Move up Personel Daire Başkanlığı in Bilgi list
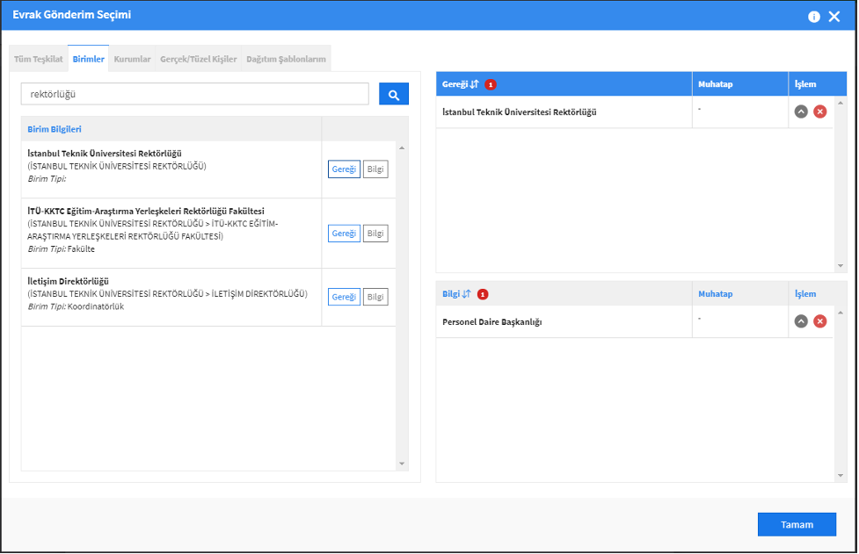The width and height of the screenshot is (859, 554). [801, 321]
